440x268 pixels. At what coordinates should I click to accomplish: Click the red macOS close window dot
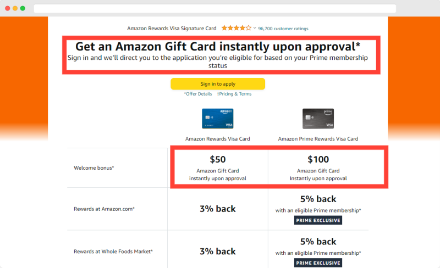tap(8, 8)
